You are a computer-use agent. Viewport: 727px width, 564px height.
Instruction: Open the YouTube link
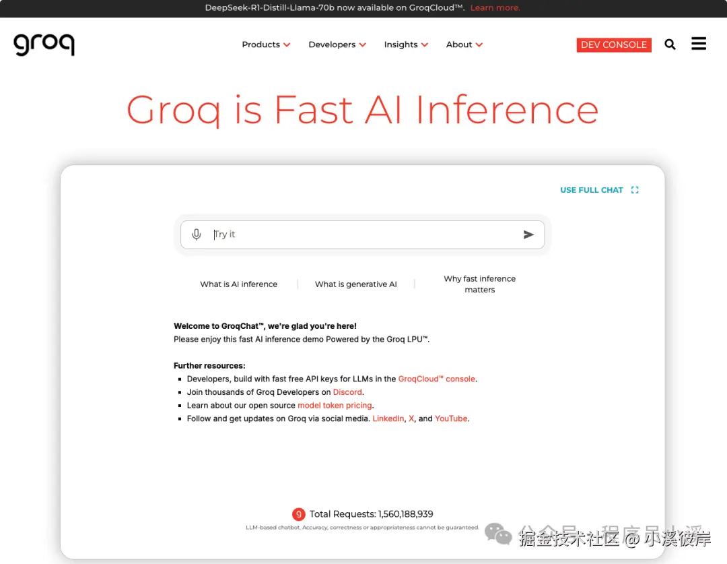450,418
